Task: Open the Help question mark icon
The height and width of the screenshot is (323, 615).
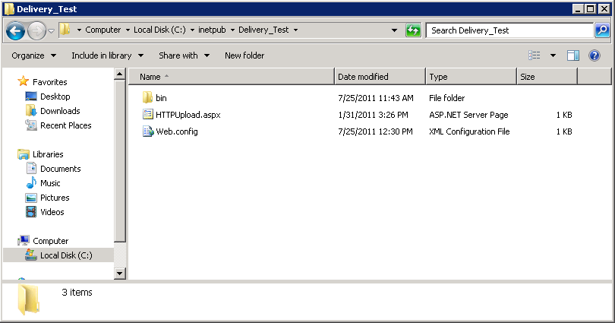Action: (594, 55)
